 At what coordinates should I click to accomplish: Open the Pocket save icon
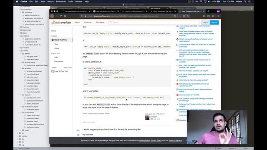point(184,16)
